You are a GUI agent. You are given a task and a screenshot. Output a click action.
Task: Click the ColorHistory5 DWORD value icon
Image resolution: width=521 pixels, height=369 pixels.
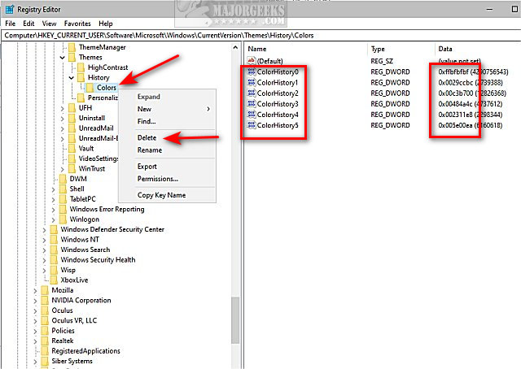pyautogui.click(x=252, y=125)
